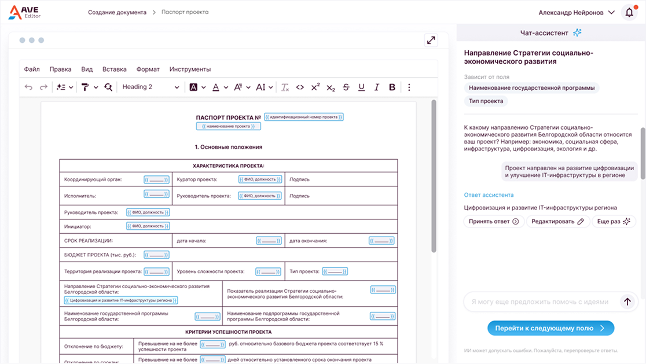646x364 pixels.
Task: Apply superscript formatting
Action: point(315,87)
